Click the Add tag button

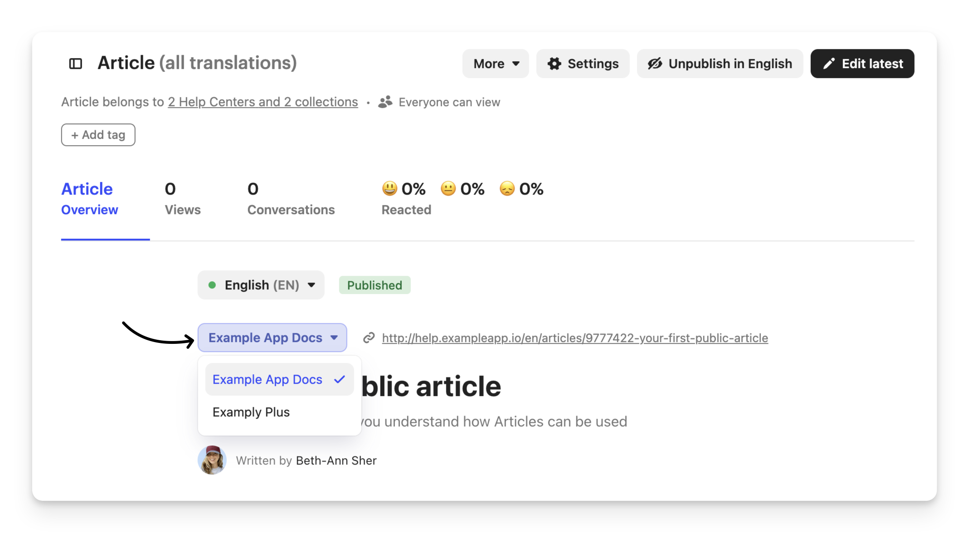(x=98, y=135)
